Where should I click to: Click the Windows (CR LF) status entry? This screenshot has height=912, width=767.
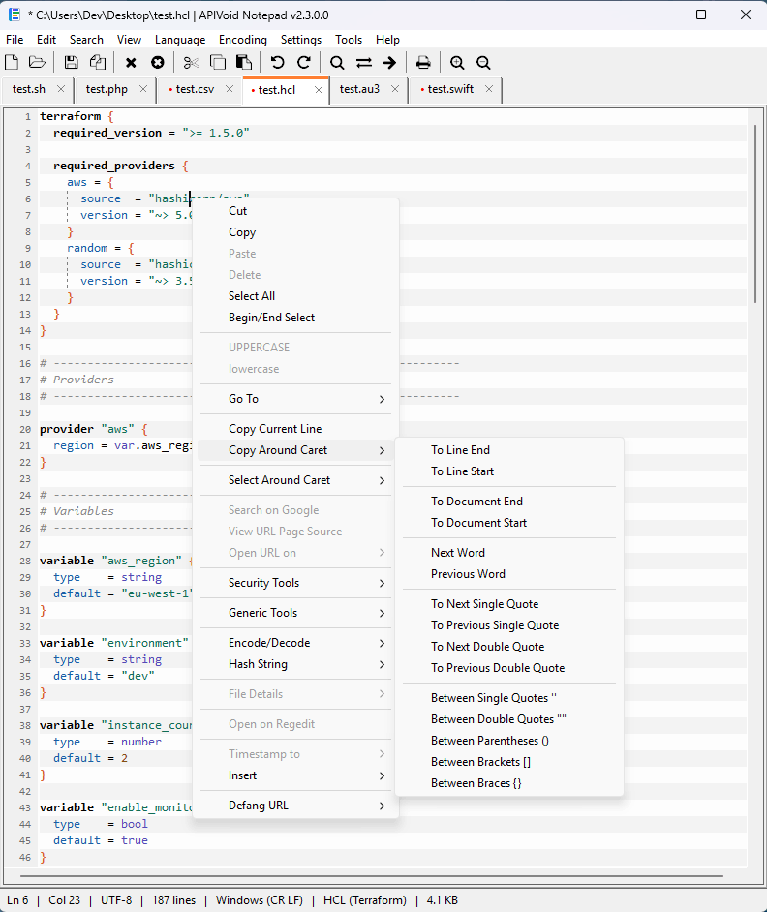point(260,900)
